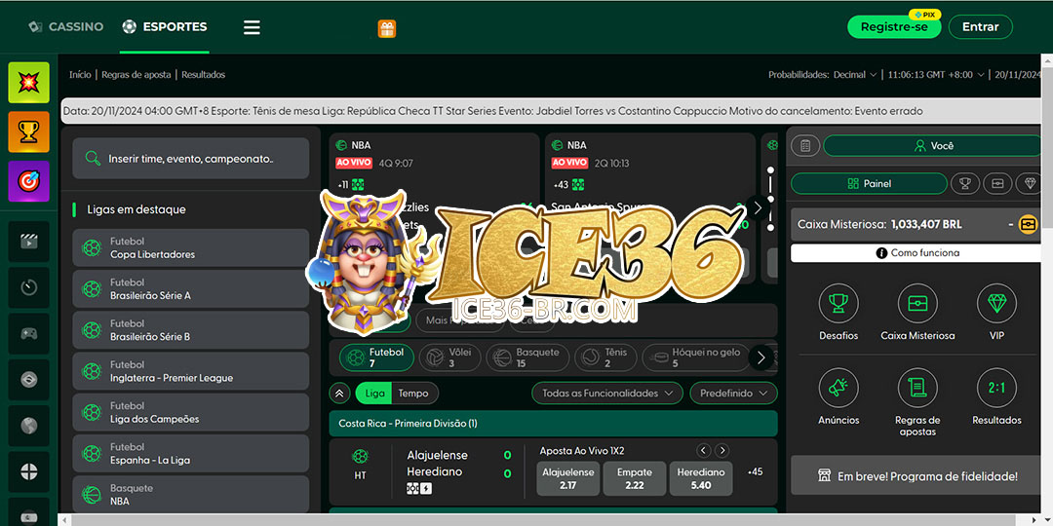Click the Entrar button
The height and width of the screenshot is (526, 1053).
click(x=981, y=27)
